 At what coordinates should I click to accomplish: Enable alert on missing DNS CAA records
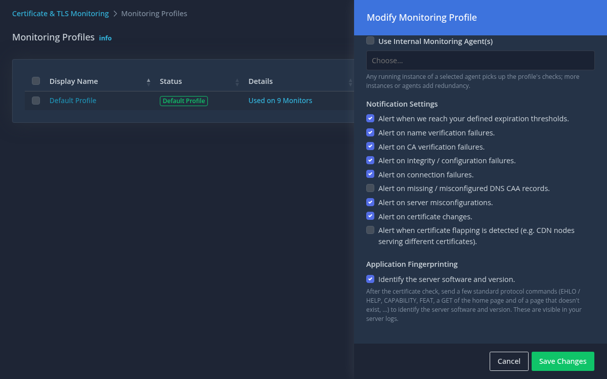pyautogui.click(x=370, y=188)
